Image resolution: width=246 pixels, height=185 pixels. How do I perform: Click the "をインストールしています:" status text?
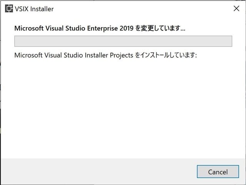pos(166,55)
